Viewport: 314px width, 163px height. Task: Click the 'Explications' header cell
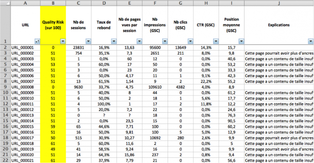[279, 25]
